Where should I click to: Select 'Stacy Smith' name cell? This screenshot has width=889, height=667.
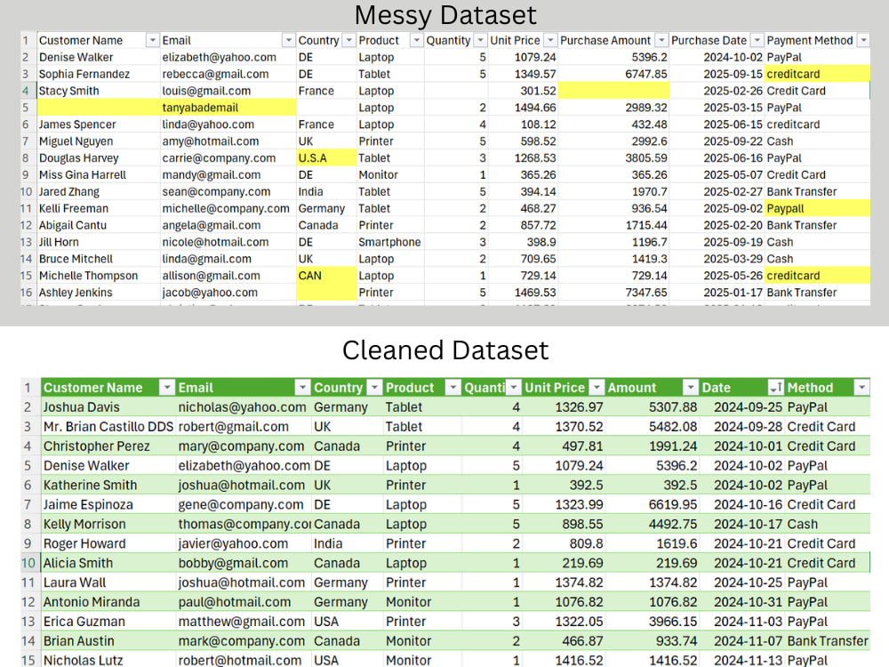(x=99, y=91)
